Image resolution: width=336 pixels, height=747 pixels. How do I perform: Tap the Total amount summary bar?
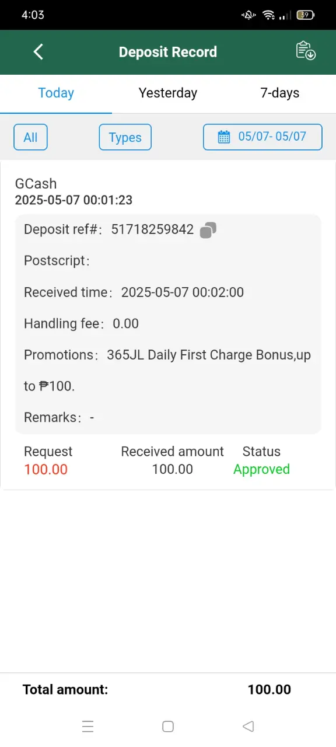[x=168, y=689]
